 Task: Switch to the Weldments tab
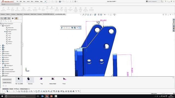[x=27, y=14]
